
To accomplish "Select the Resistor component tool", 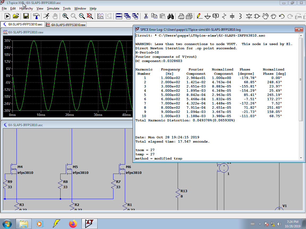I will point(224,16).
